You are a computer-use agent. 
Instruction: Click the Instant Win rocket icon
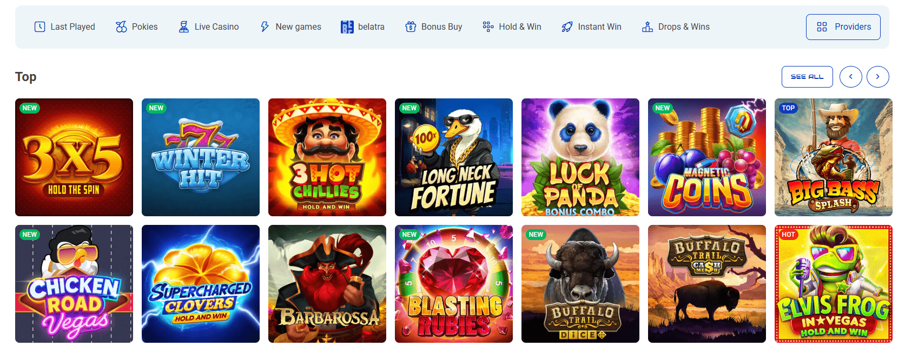click(x=567, y=27)
